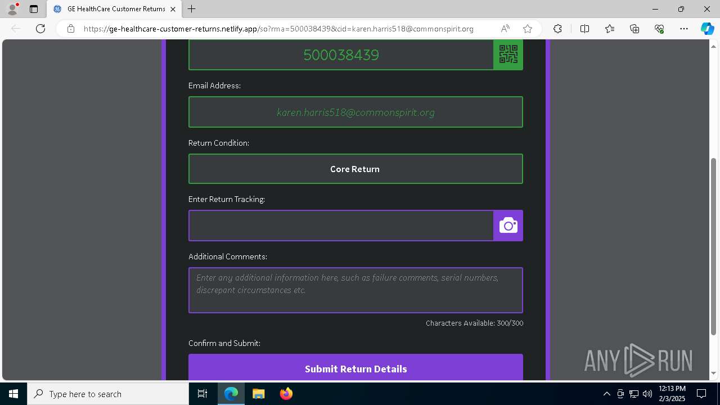Click the 'Email Address:' label

click(x=214, y=85)
